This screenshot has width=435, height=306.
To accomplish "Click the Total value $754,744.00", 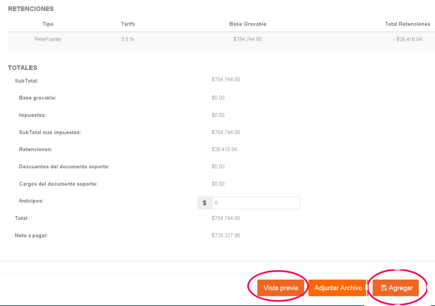I will [225, 218].
